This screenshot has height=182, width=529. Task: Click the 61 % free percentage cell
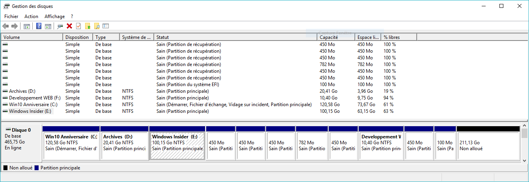(389, 105)
